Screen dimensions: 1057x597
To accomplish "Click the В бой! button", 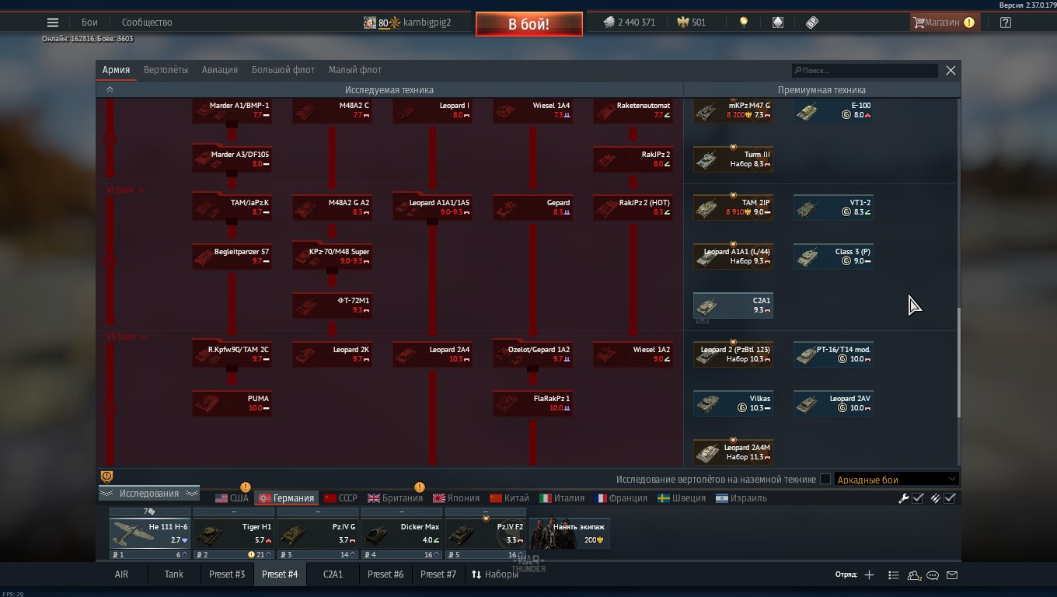I will [529, 24].
